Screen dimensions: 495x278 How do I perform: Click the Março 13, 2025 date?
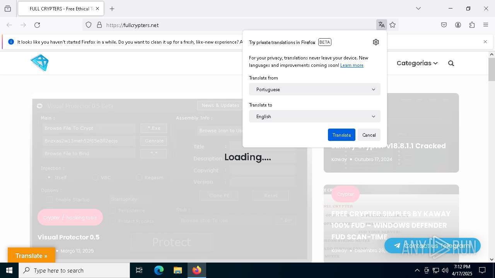[x=77, y=251]
